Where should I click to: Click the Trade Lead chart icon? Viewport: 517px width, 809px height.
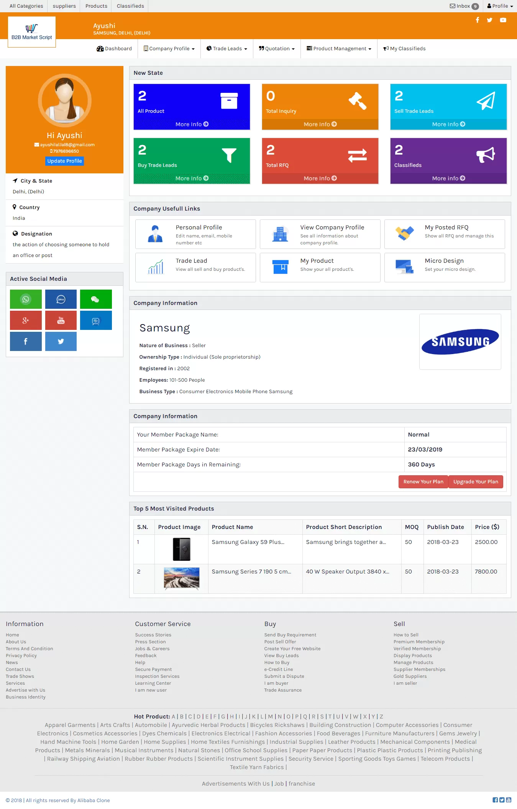click(x=156, y=267)
